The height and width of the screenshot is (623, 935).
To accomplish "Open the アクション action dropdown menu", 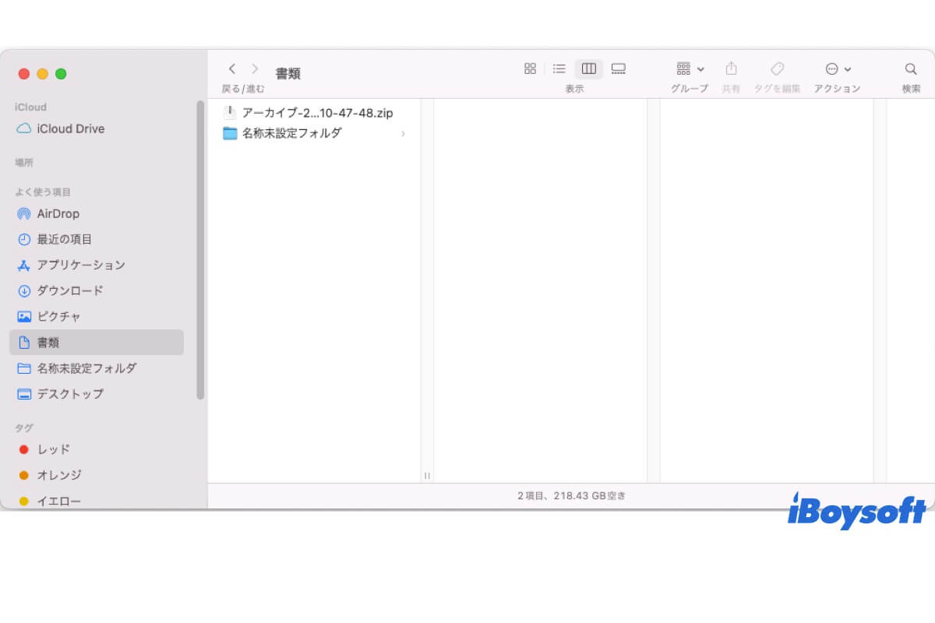I will tap(838, 69).
